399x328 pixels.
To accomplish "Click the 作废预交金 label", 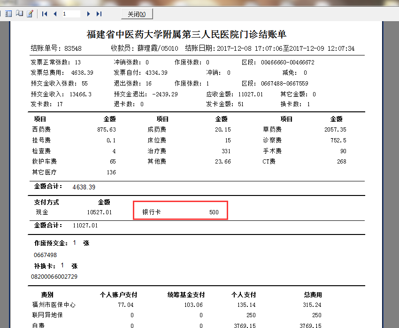I will pyautogui.click(x=51, y=243).
